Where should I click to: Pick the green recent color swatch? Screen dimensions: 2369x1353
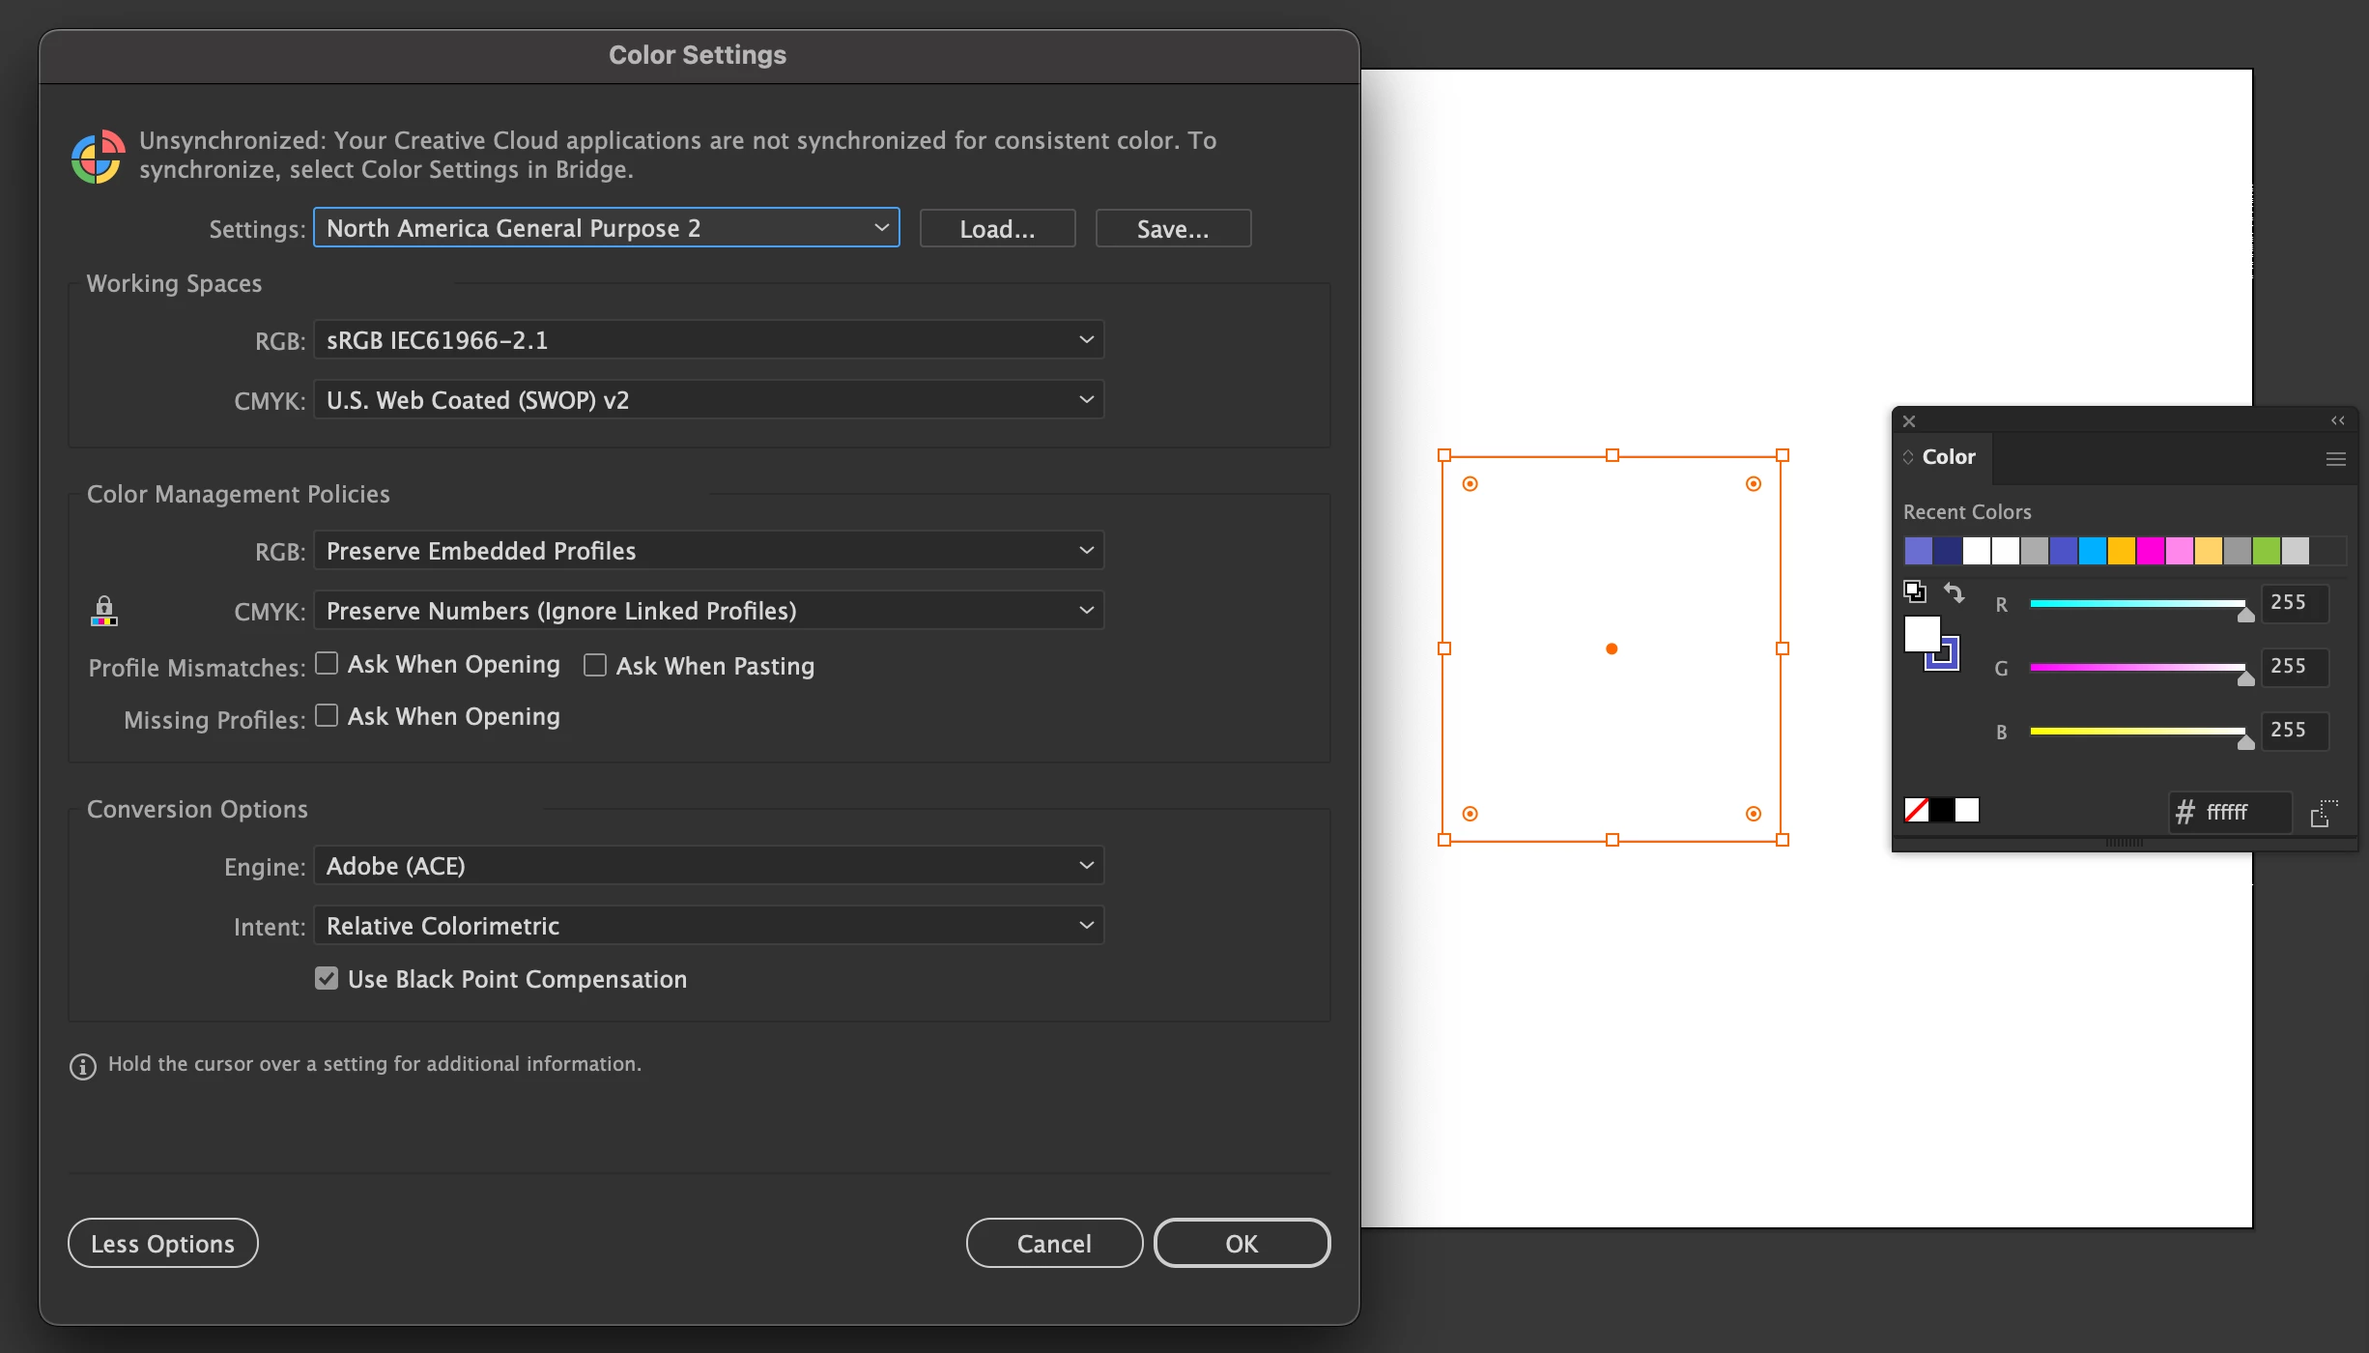(x=2266, y=551)
